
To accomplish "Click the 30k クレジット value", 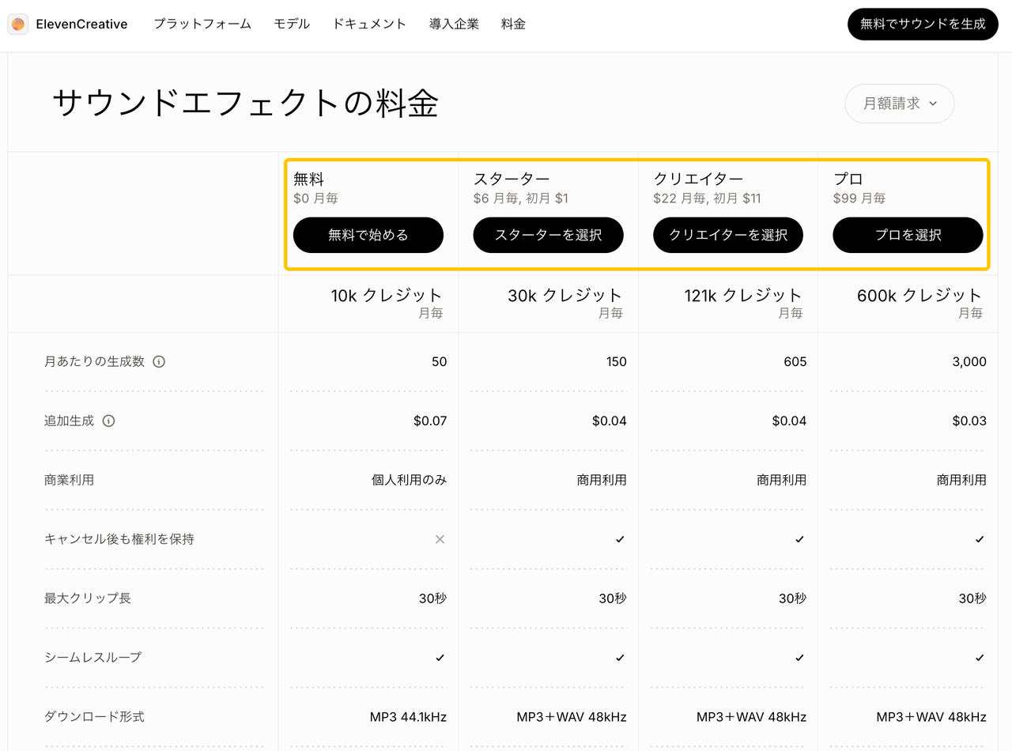I will click(x=565, y=296).
